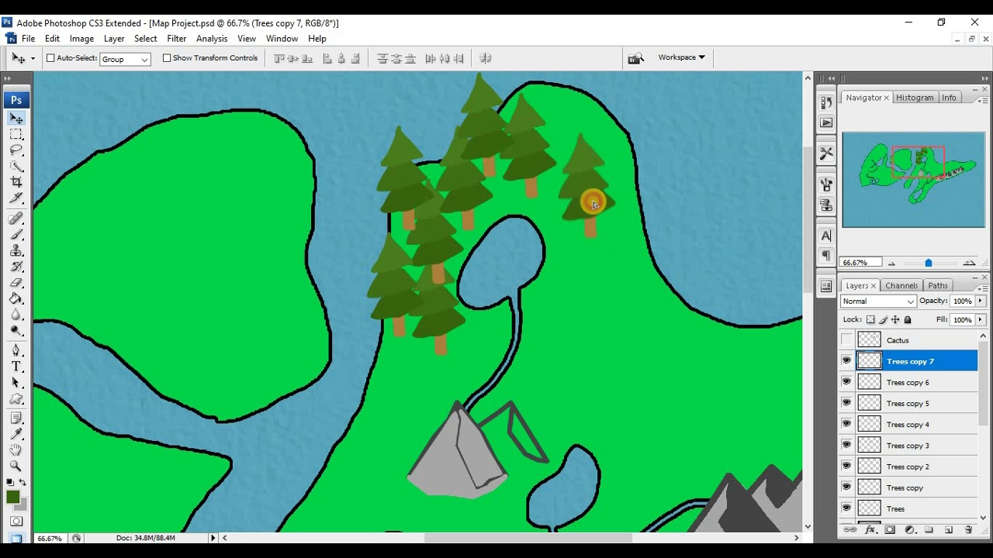Image resolution: width=993 pixels, height=558 pixels.
Task: Select the Hand tool
Action: click(16, 449)
